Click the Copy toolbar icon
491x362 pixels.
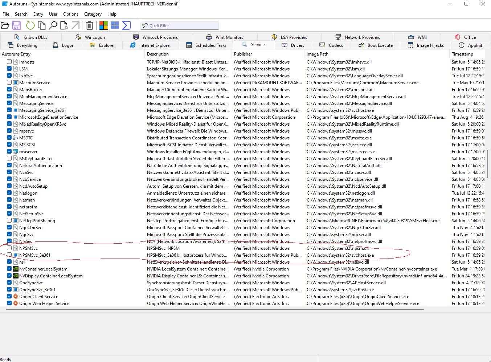coord(42,25)
